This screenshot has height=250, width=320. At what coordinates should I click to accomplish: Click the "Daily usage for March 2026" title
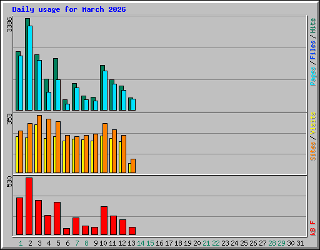click(x=69, y=9)
